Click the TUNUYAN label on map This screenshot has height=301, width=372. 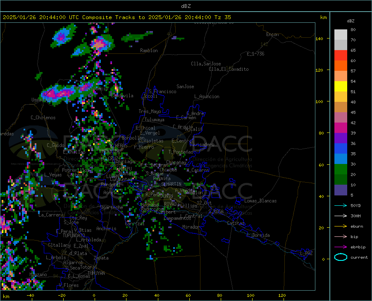tap(96, 273)
